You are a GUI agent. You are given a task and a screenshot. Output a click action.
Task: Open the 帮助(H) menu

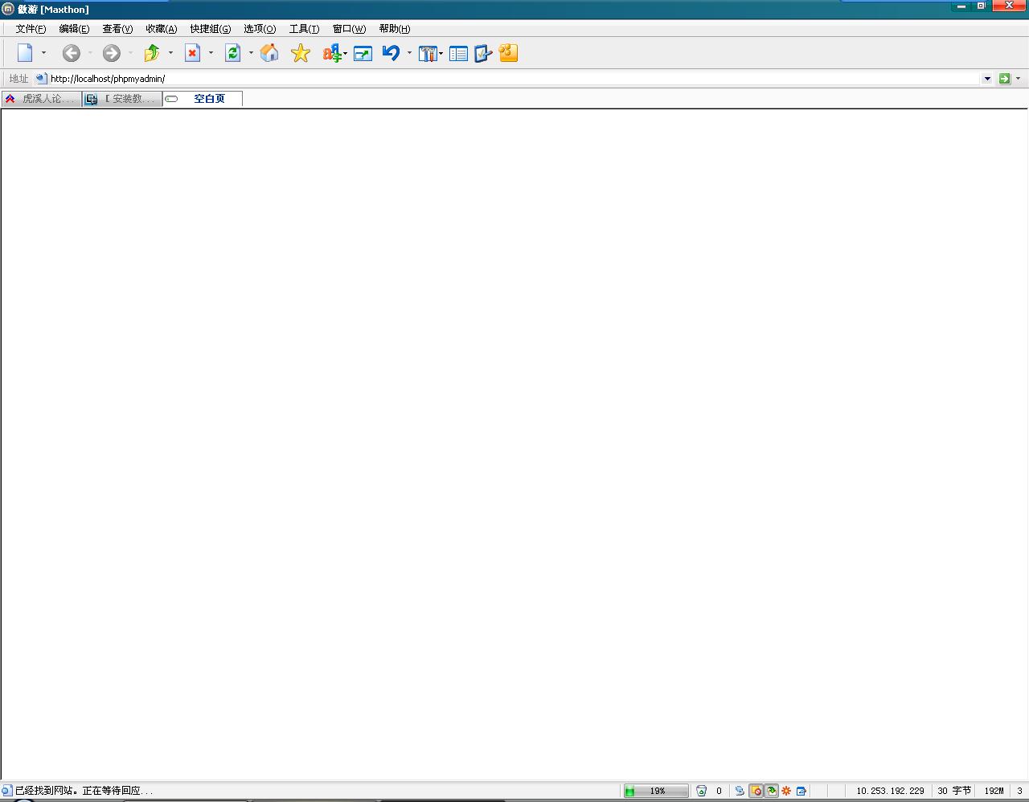click(395, 29)
